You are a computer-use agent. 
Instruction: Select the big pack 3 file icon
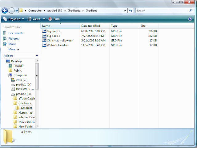coord(44,36)
